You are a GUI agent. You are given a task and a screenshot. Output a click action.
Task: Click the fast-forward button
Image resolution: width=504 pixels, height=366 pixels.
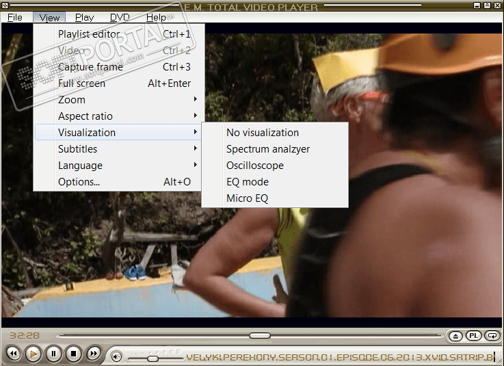pos(93,354)
